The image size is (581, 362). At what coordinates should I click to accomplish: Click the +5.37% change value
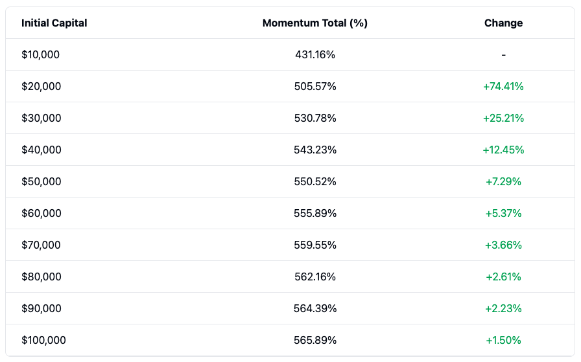[x=503, y=214]
